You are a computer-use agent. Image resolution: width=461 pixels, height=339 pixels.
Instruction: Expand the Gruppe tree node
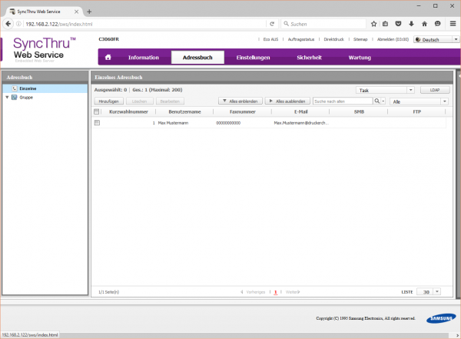click(7, 98)
